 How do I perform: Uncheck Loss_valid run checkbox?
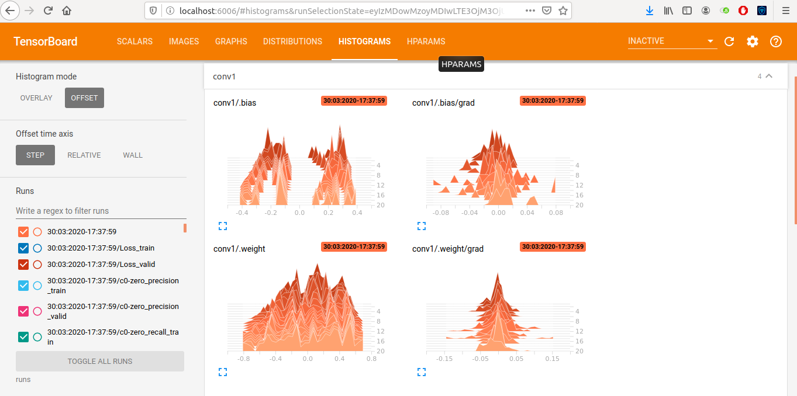click(23, 264)
